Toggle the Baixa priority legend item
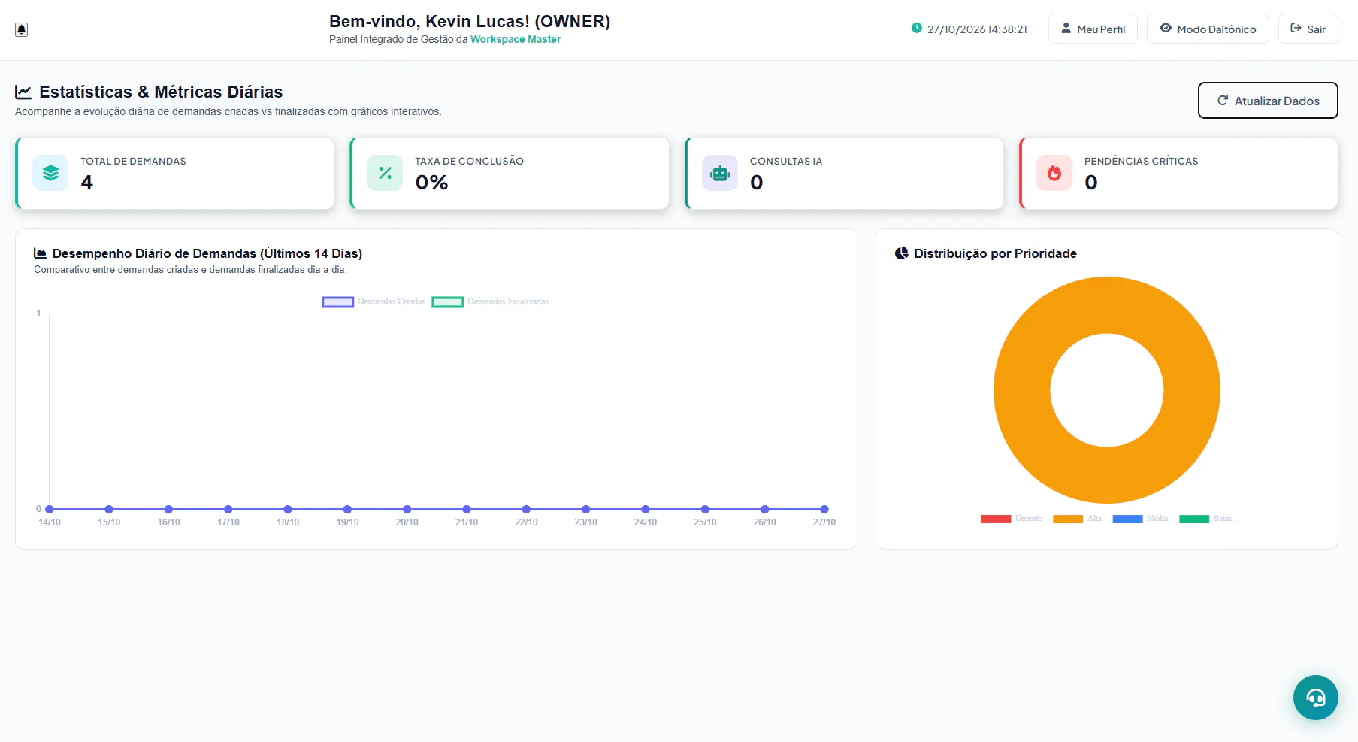 pyautogui.click(x=1206, y=519)
